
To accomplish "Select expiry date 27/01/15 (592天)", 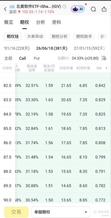I will 89,48.
